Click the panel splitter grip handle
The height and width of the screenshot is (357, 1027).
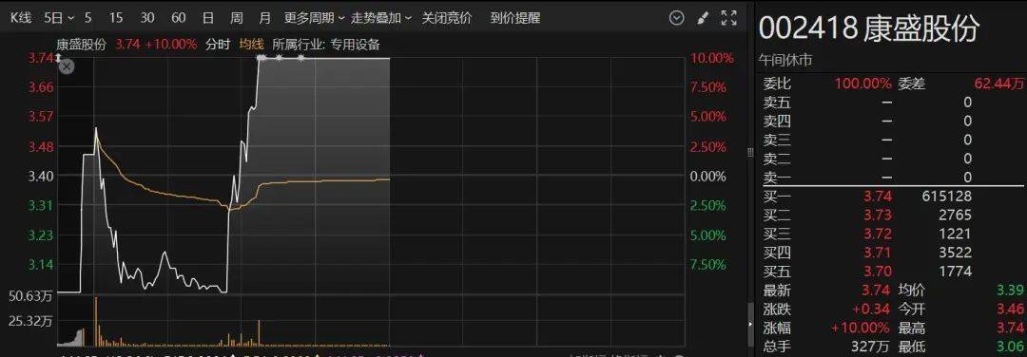(750, 152)
